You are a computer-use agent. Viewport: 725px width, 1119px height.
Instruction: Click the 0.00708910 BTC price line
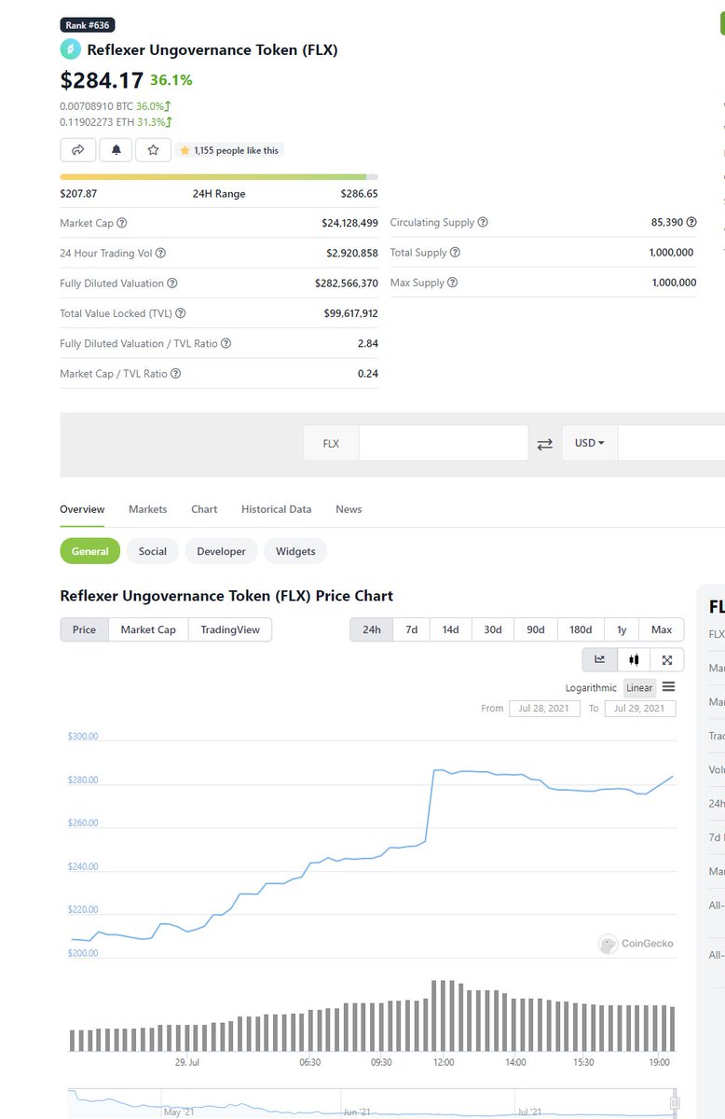[x=116, y=106]
